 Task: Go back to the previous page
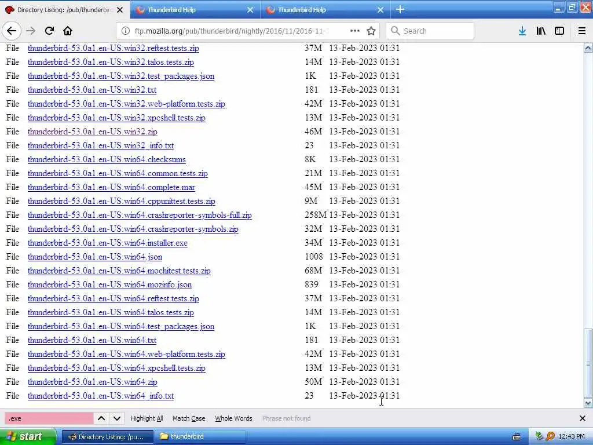12,31
